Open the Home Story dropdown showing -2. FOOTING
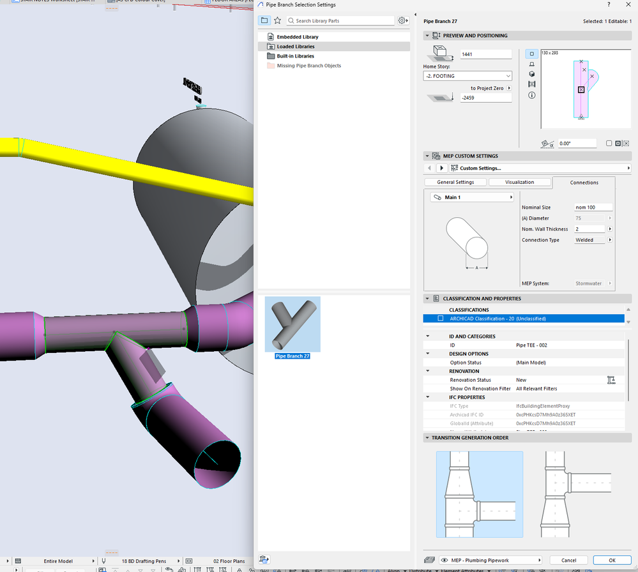The height and width of the screenshot is (572, 638). pos(467,75)
